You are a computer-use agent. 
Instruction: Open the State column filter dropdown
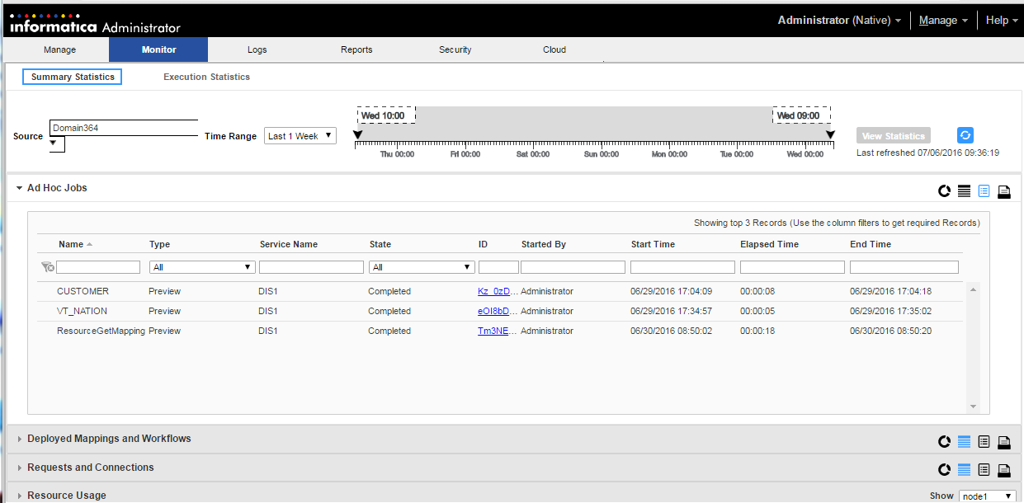pos(422,267)
